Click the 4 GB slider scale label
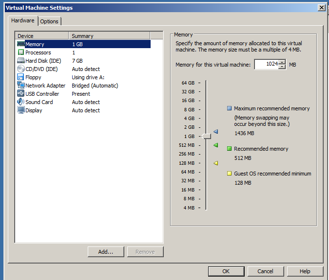329x280 pixels. click(189, 119)
